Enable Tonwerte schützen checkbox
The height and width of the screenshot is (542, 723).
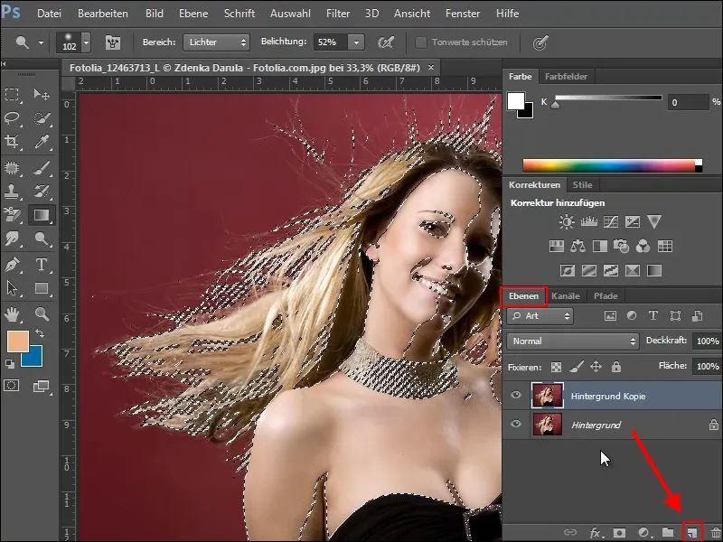tap(420, 42)
